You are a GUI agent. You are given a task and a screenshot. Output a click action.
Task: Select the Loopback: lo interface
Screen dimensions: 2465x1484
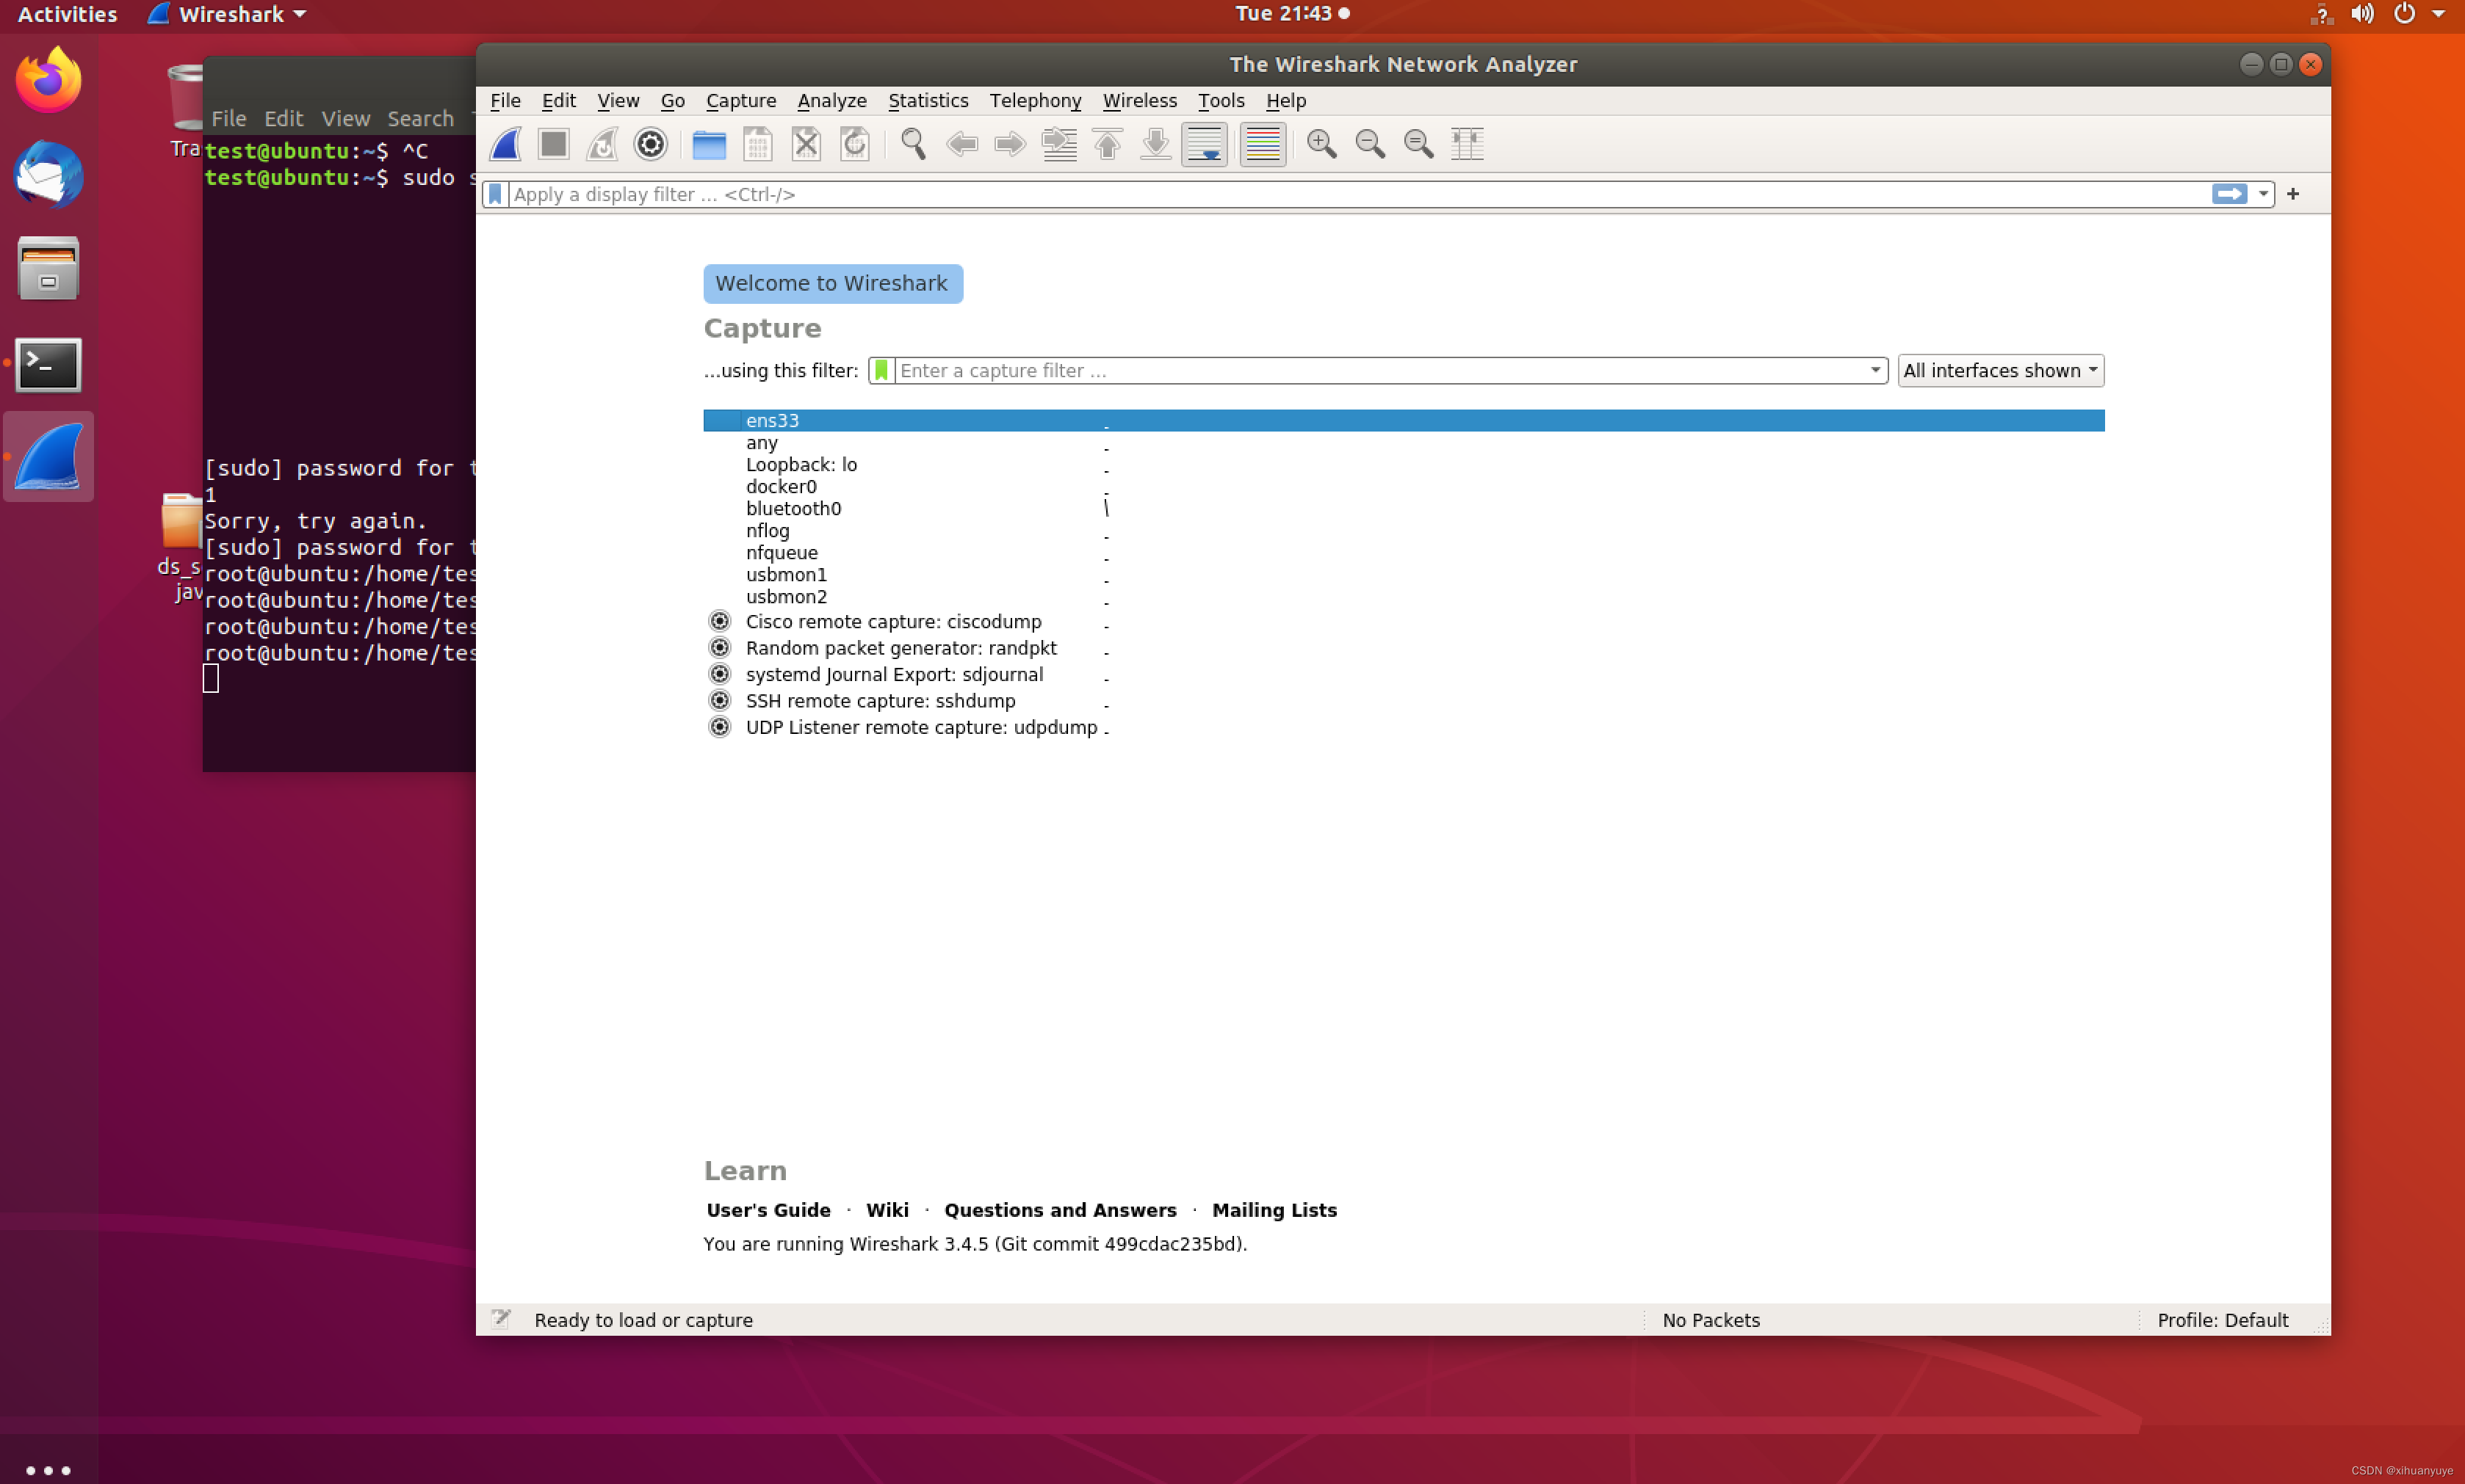[x=801, y=465]
